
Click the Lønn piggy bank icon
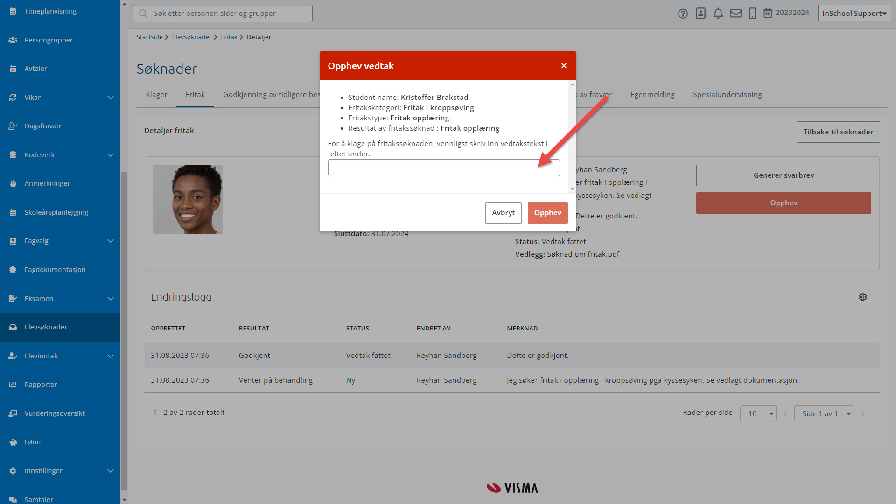click(x=13, y=442)
